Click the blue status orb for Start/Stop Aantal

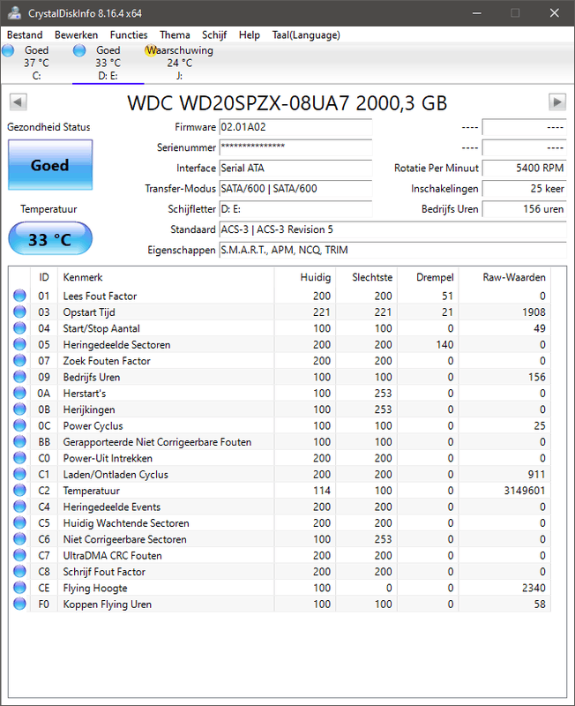19,328
